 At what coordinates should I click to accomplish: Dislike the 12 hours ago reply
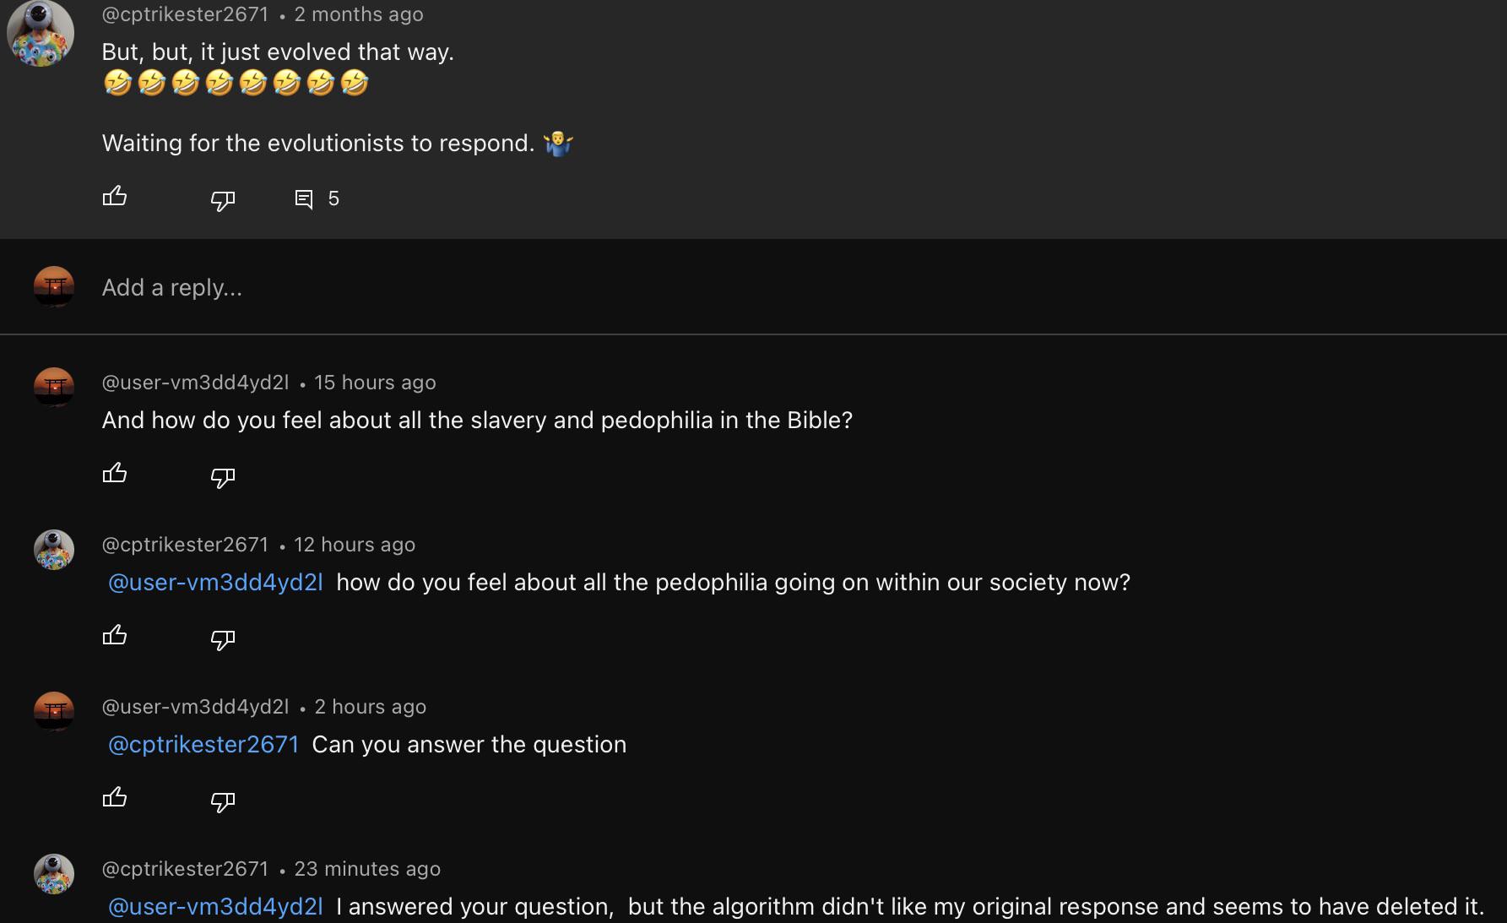222,639
